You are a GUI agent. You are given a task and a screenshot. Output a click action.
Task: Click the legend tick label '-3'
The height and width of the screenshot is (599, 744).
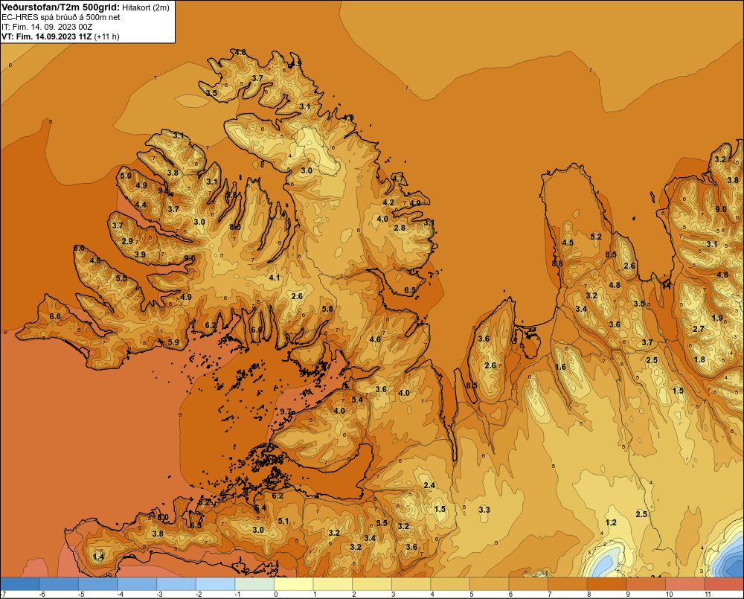tap(160, 595)
